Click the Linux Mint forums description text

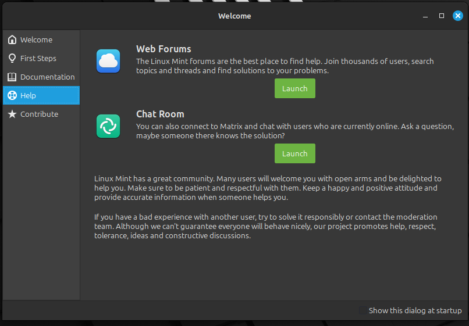285,66
